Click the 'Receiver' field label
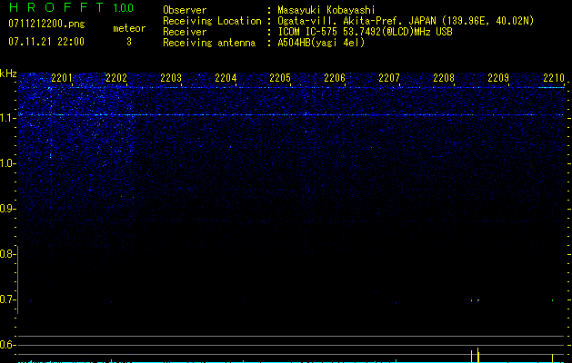The height and width of the screenshot is (363, 572). click(185, 32)
